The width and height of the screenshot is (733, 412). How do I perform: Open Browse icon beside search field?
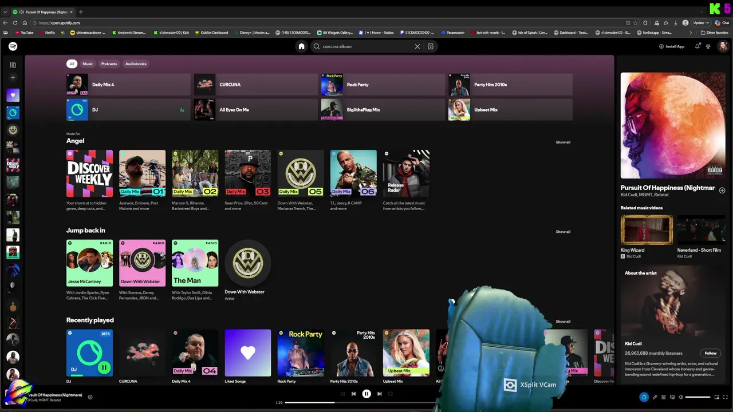pos(431,46)
